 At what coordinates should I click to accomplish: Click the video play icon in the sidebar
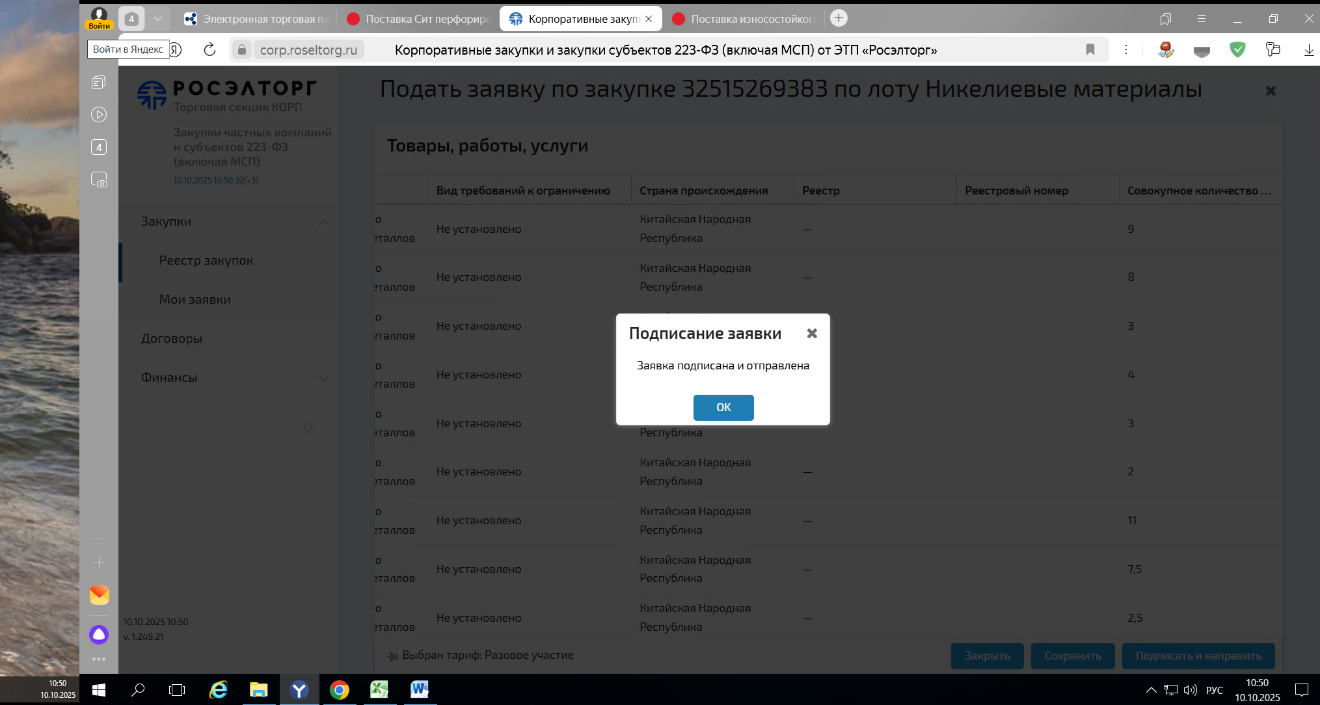point(99,114)
